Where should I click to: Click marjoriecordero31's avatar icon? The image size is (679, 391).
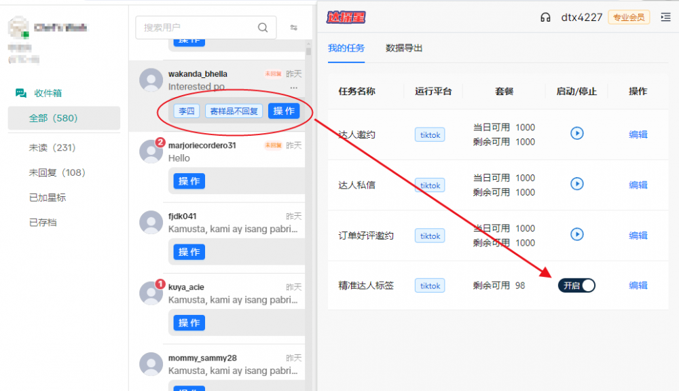point(151,151)
